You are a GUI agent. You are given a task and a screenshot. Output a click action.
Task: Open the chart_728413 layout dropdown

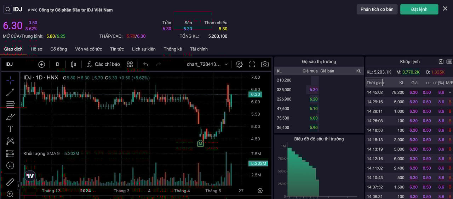[207, 64]
